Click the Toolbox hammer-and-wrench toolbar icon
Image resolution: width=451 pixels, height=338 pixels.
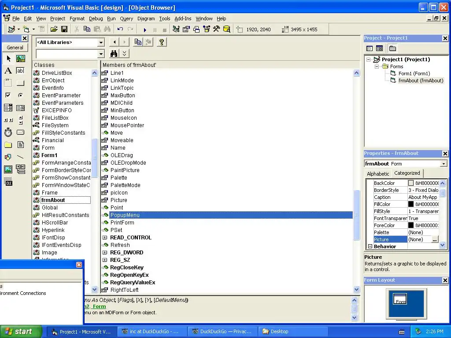point(217,29)
